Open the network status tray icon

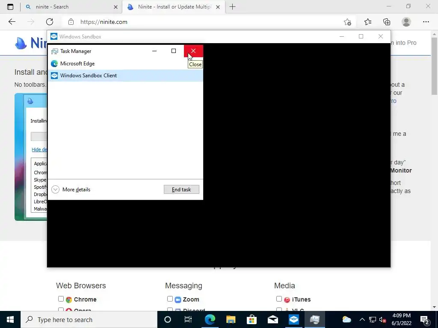373,319
